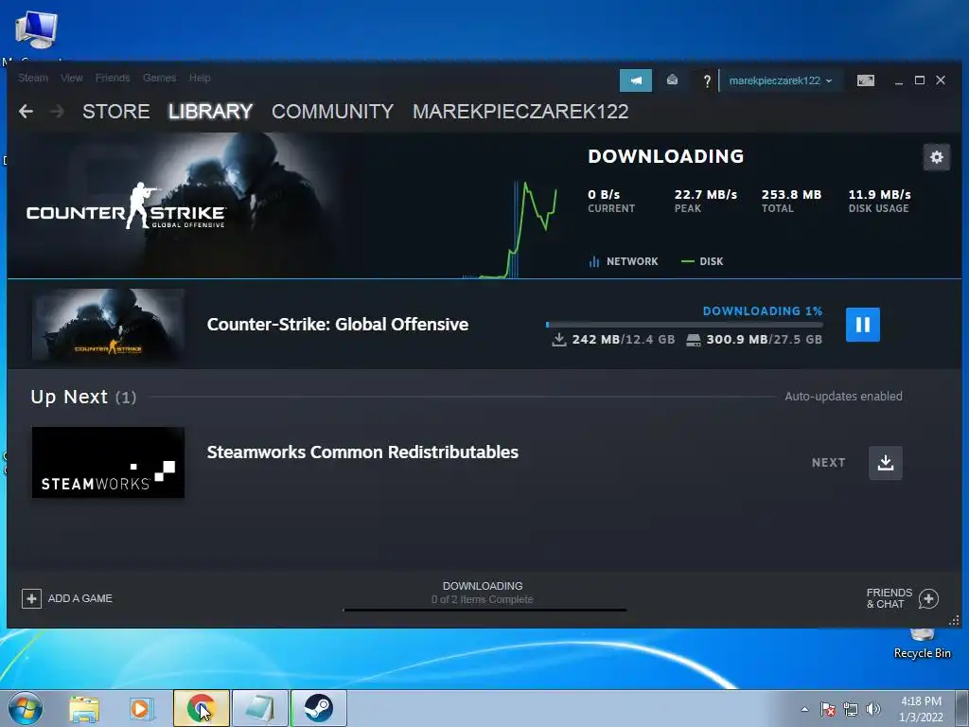Screen dimensions: 969x727
Task: Open the notepad taskbar icon
Action: (x=260, y=708)
